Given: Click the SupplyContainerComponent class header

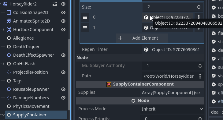Looking at the screenshot, I should tap(140, 84).
